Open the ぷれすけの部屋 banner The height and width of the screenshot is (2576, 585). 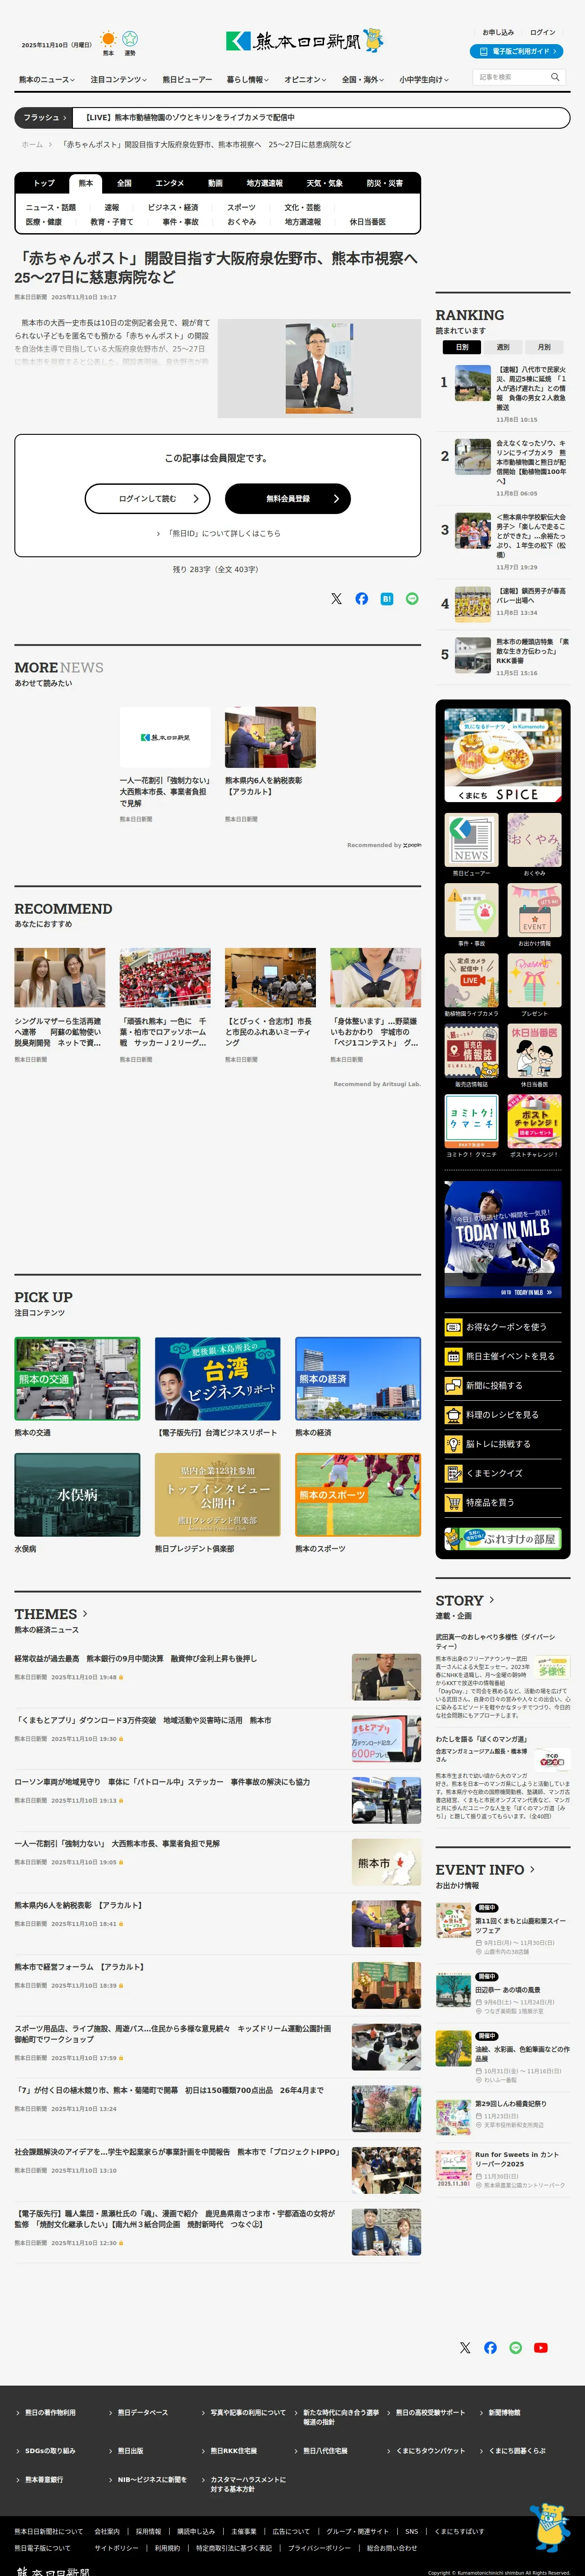click(503, 1539)
